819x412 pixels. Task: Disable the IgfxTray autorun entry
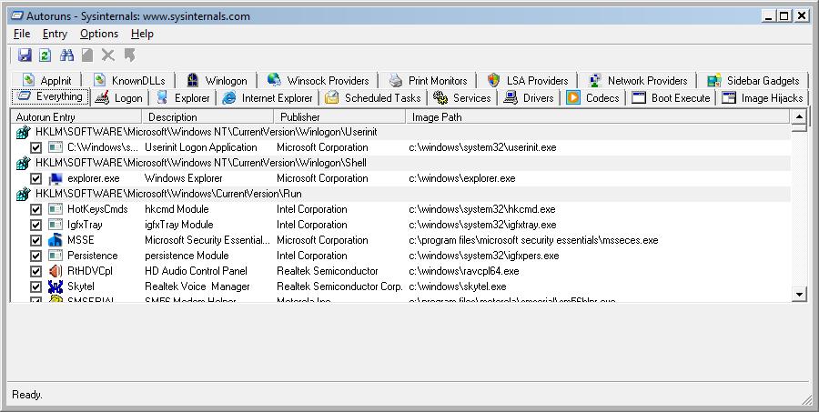click(x=35, y=225)
